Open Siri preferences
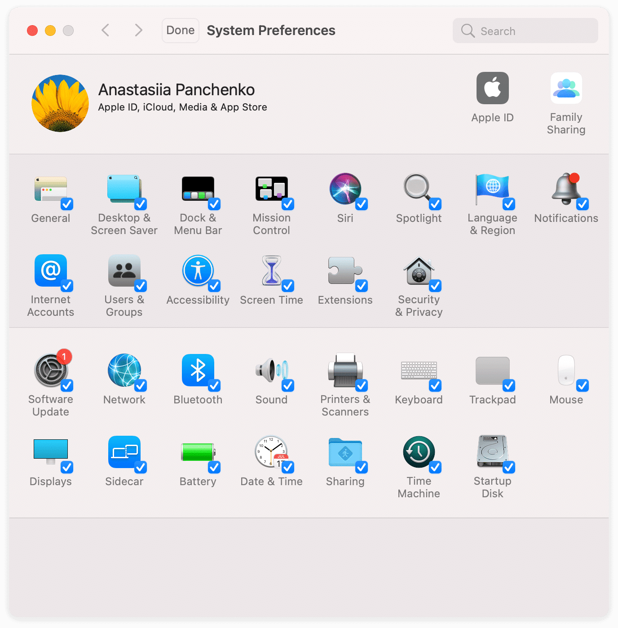Image resolution: width=618 pixels, height=628 pixels. point(344,190)
